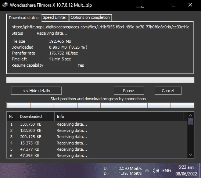Click the volume speaker icon in taskbar
Viewport: 201px width, 178px height.
tap(156, 171)
